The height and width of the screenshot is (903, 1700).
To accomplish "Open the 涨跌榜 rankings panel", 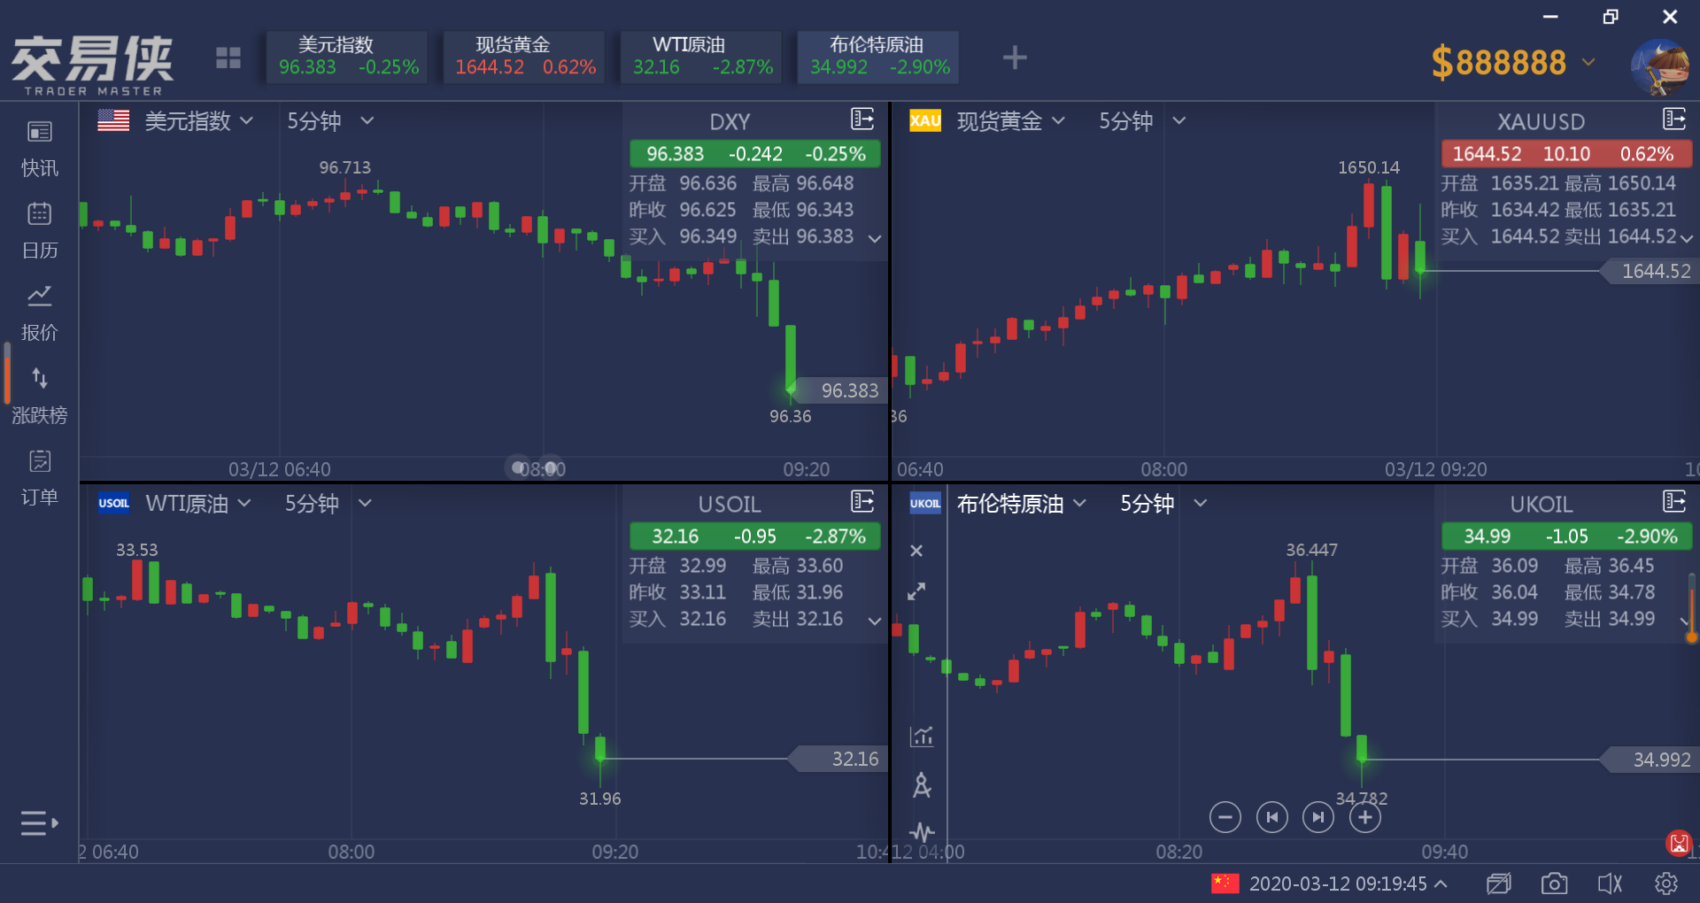I will coord(39,395).
